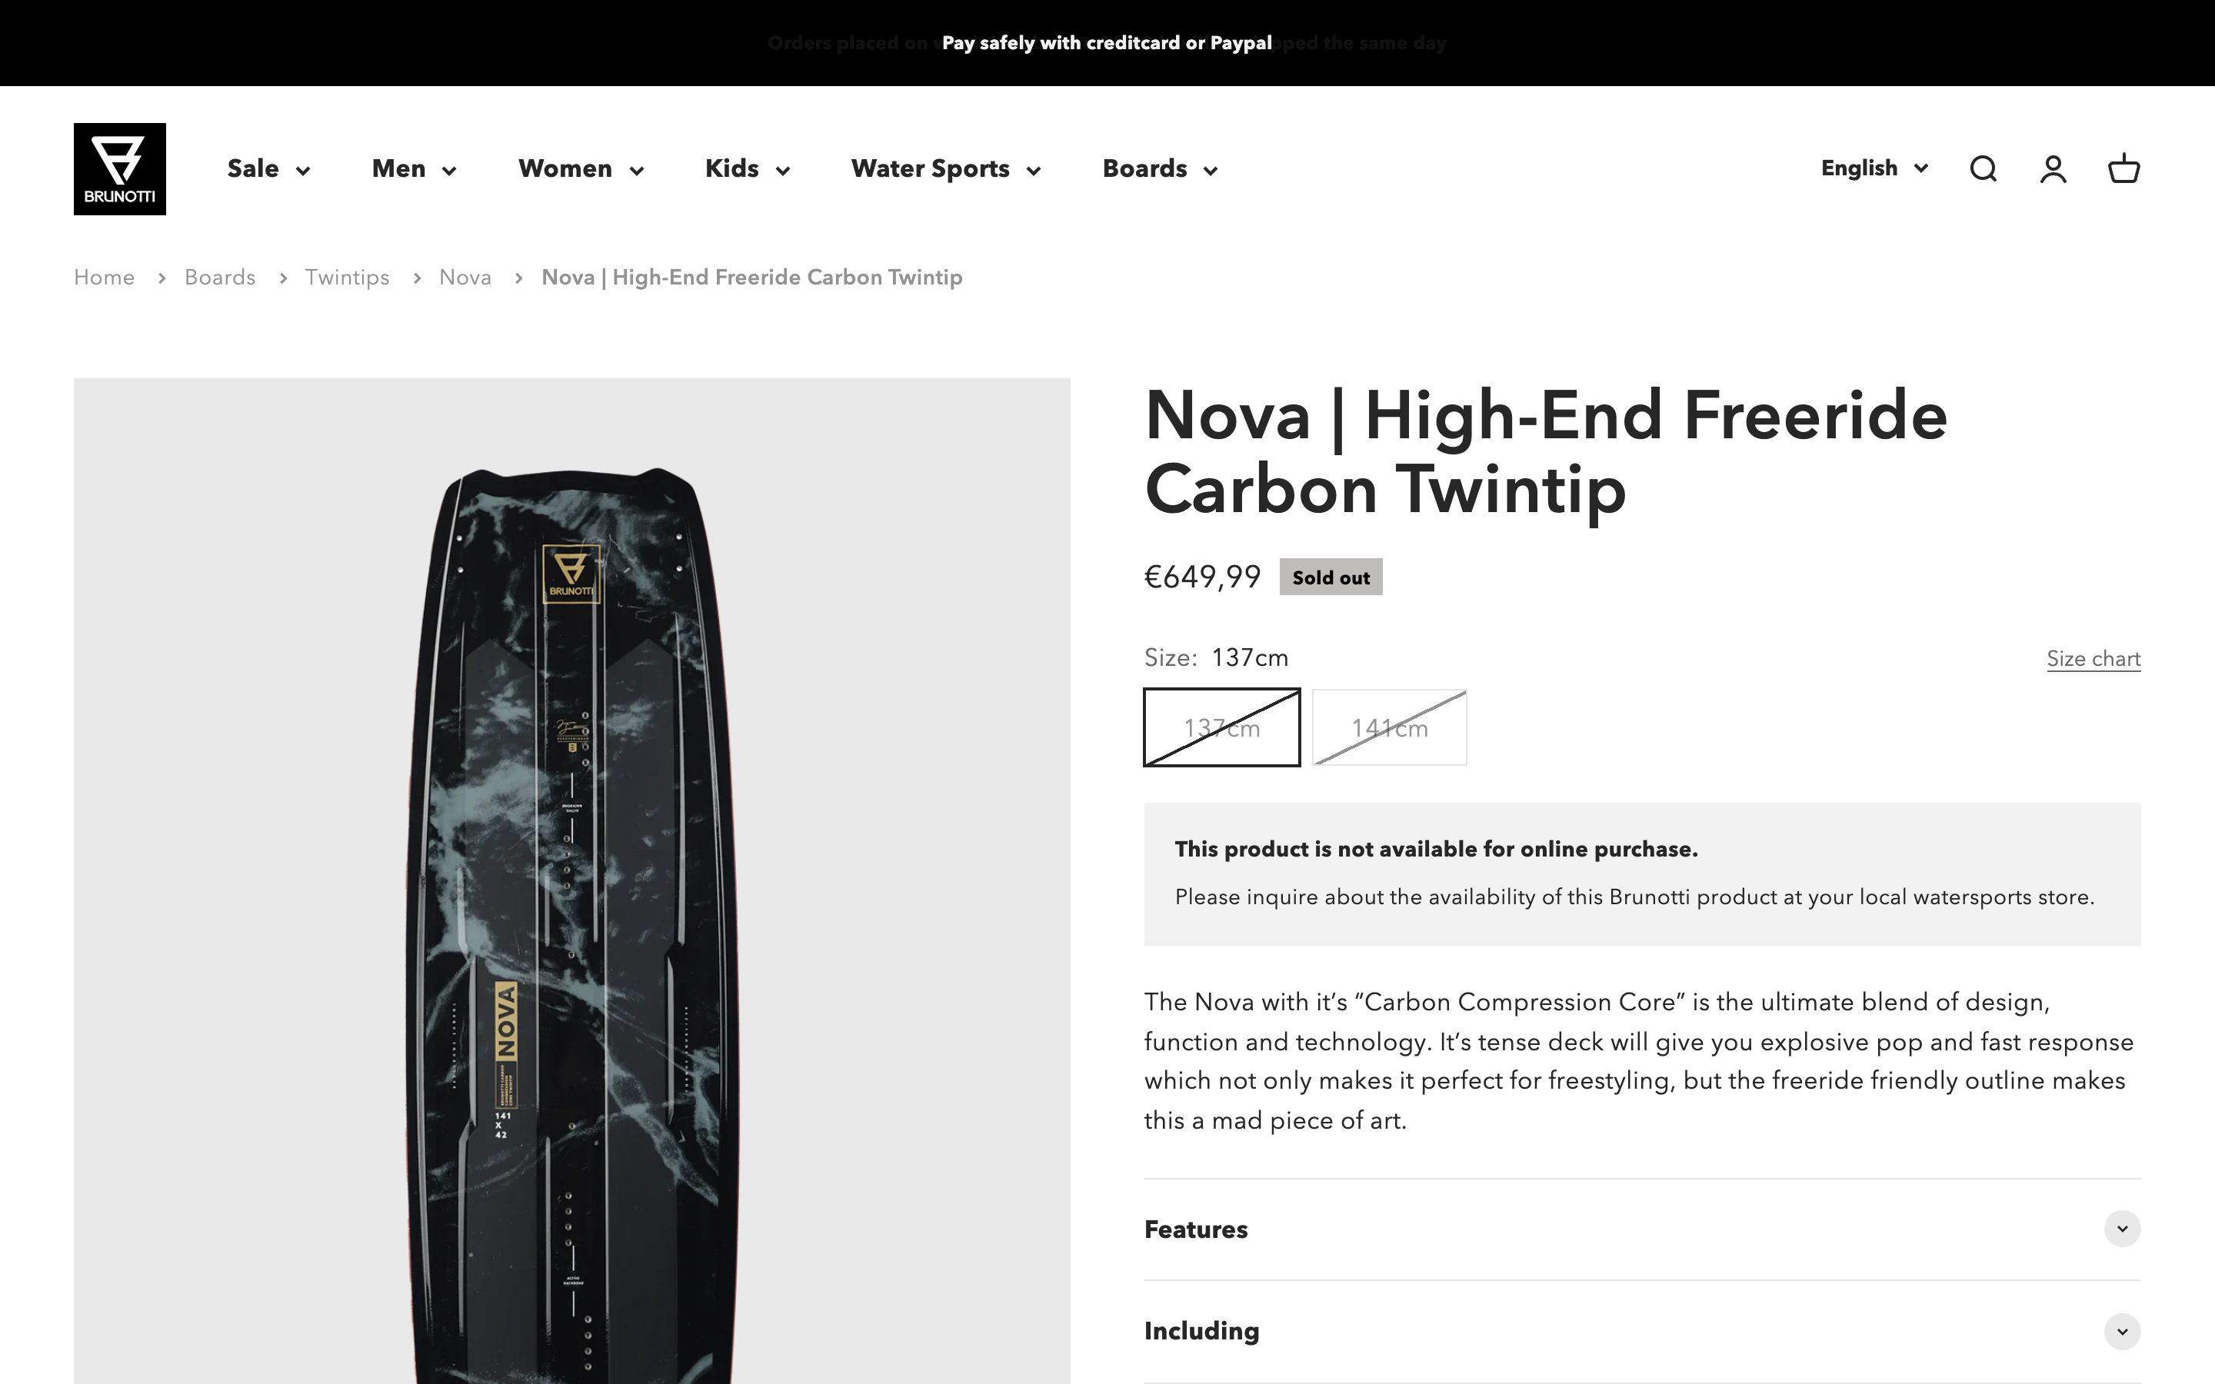Go to Twintips breadcrumb link
The width and height of the screenshot is (2215, 1384).
(347, 278)
